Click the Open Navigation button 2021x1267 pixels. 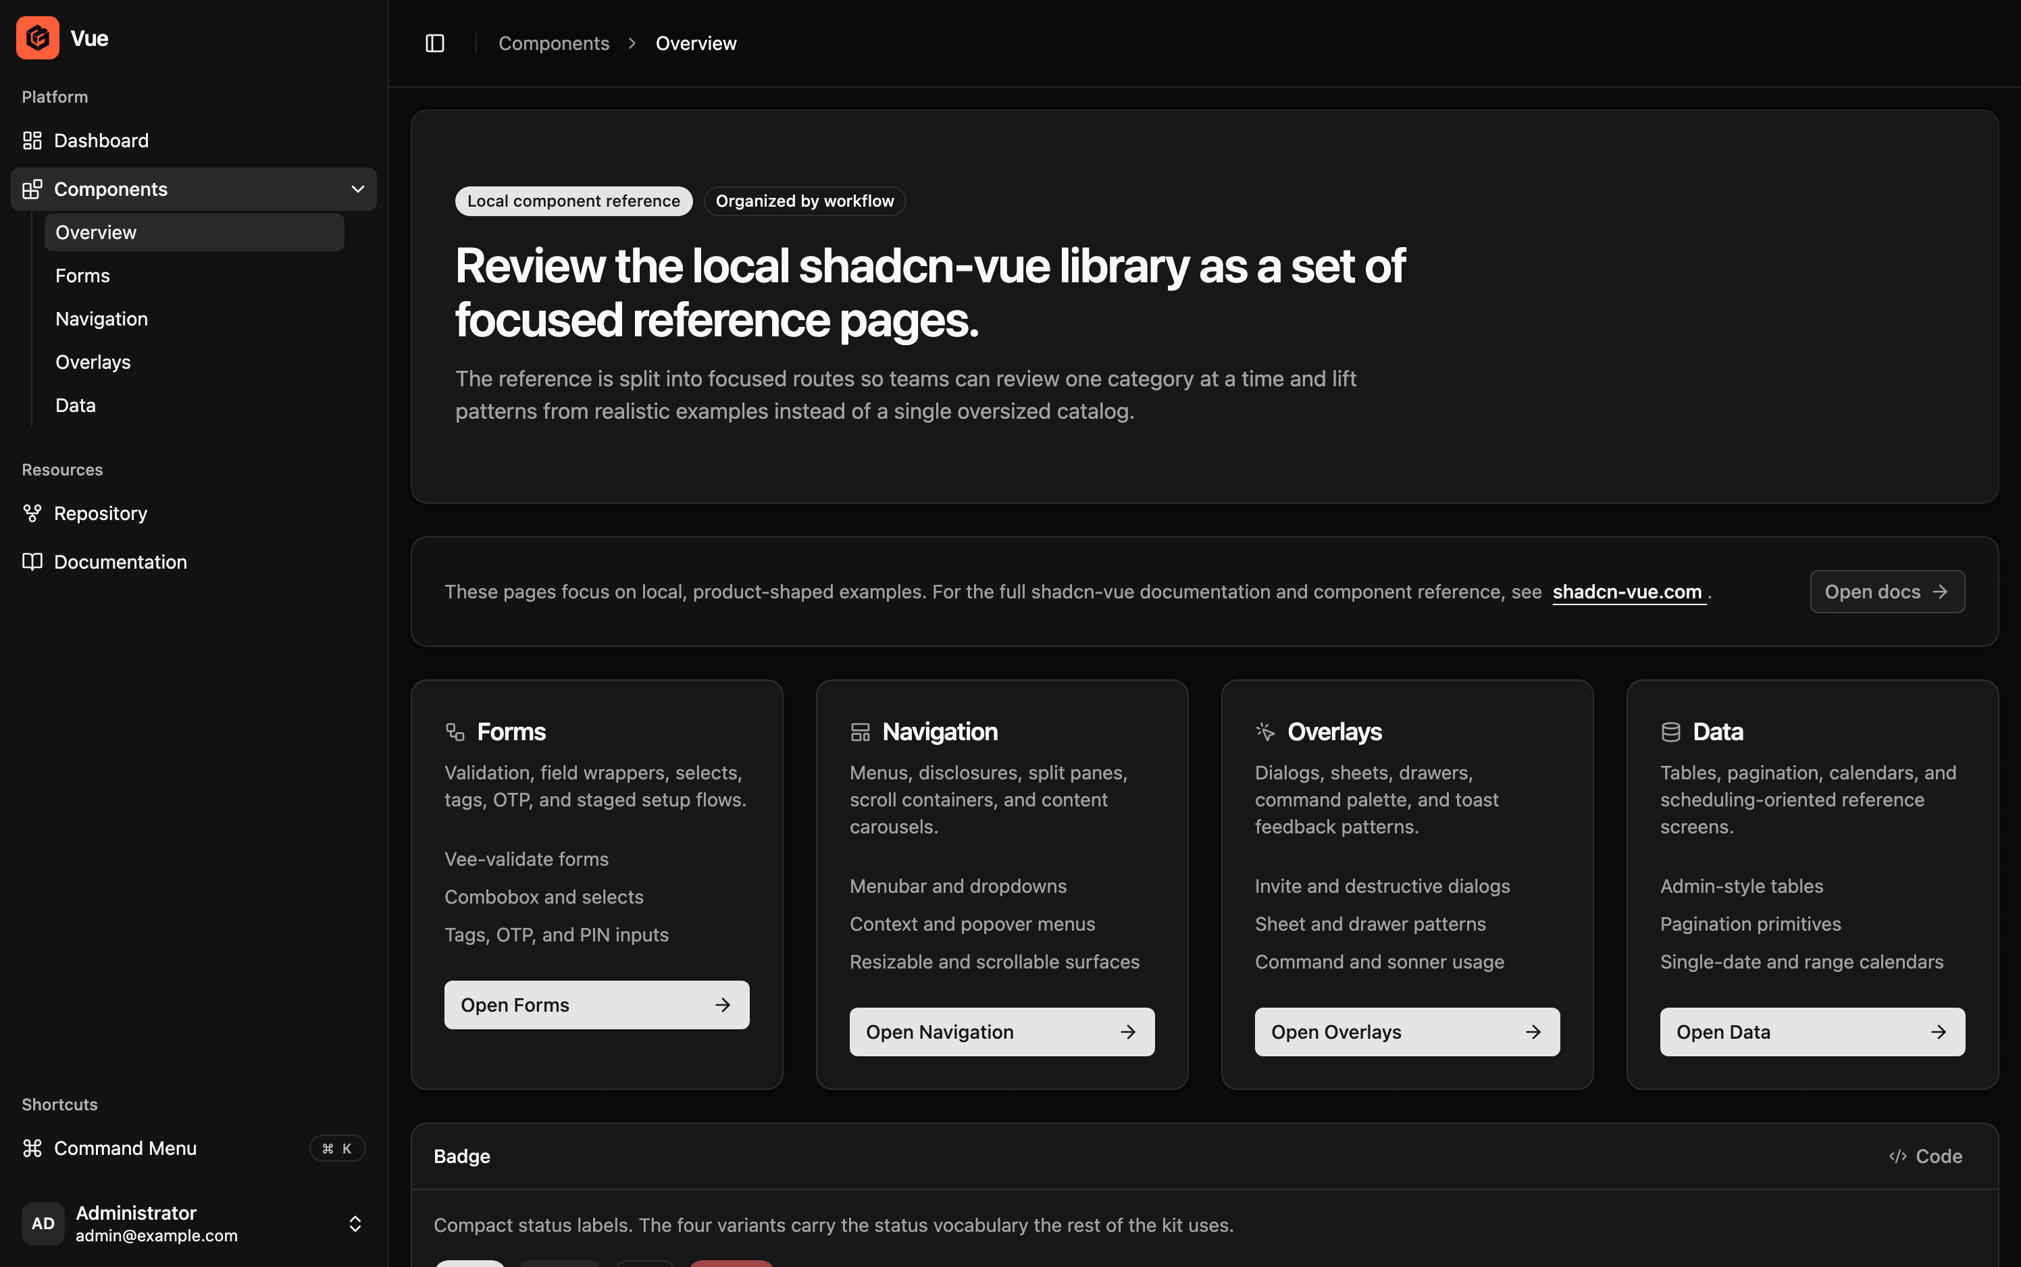1002,1031
